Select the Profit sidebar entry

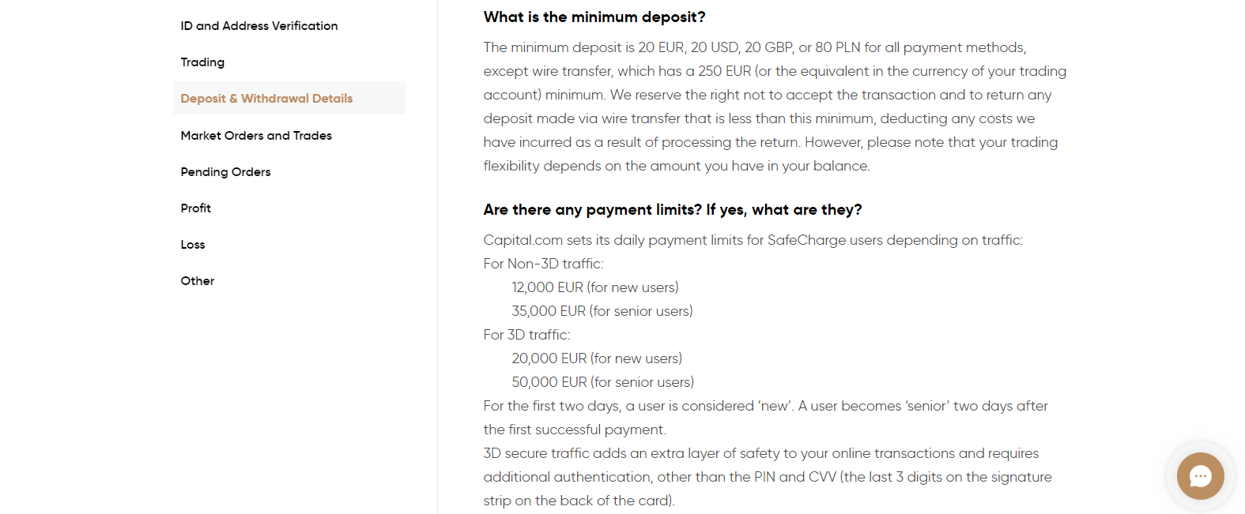pyautogui.click(x=195, y=208)
